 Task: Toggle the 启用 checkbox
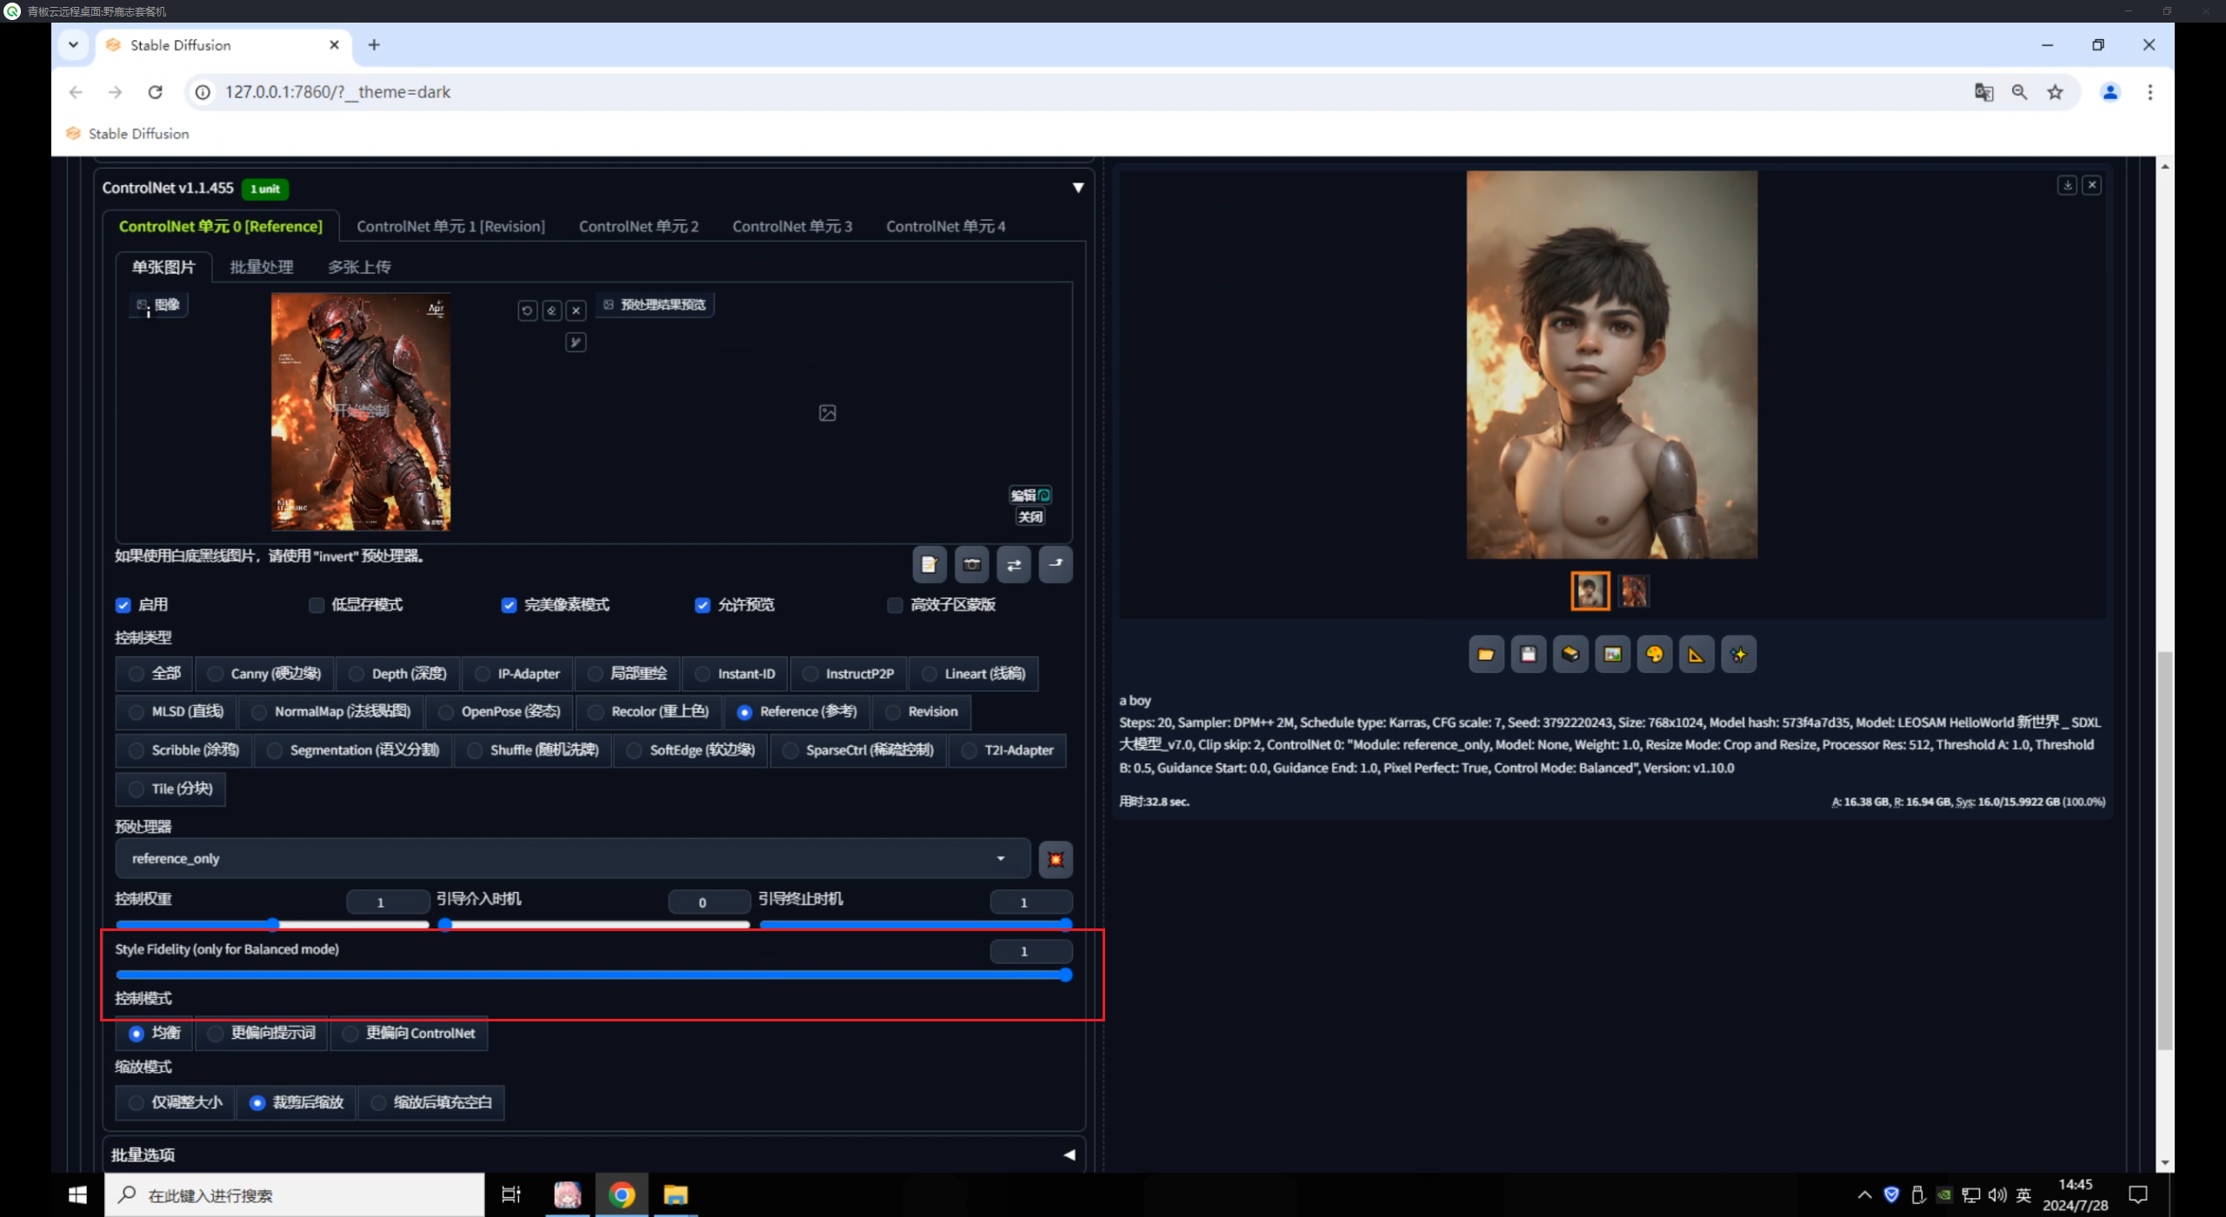click(123, 605)
